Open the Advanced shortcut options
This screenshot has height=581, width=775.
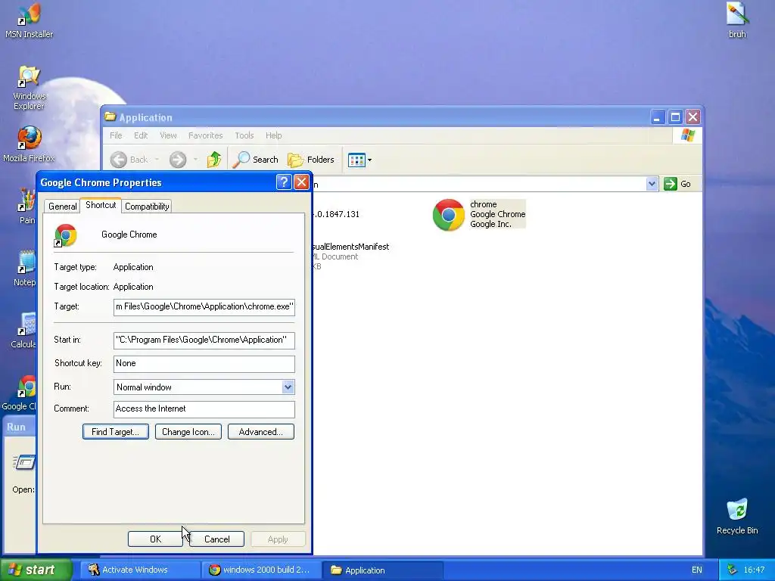pos(261,432)
